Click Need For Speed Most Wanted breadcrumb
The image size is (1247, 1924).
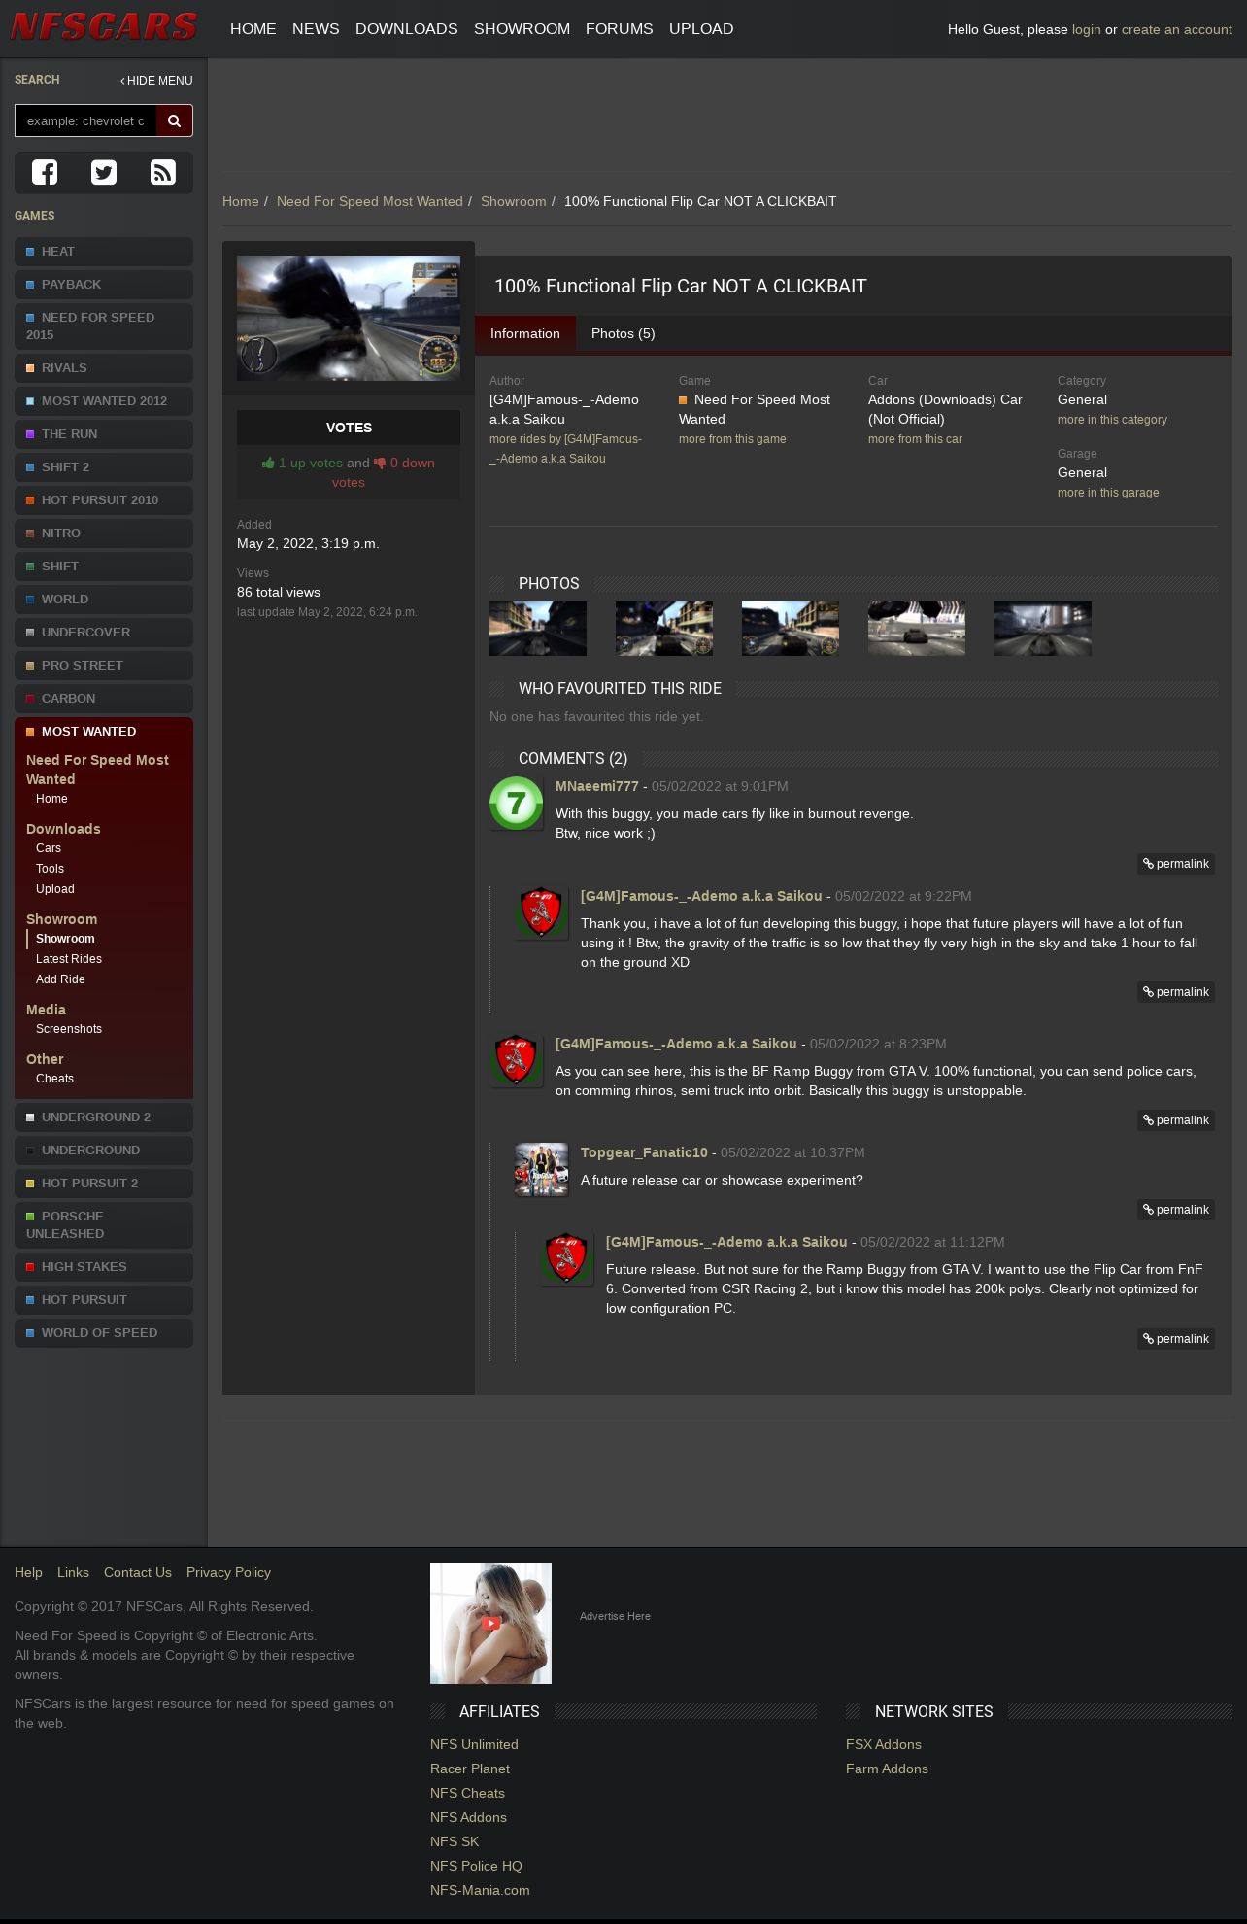coord(370,201)
